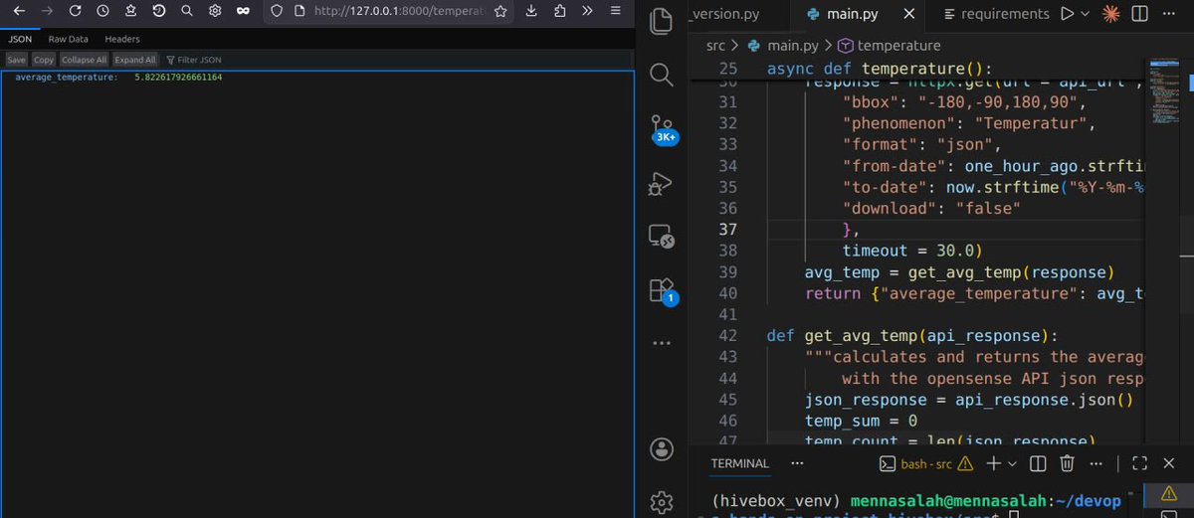Click line number 37 in gutter
The height and width of the screenshot is (518, 1194).
pos(727,230)
